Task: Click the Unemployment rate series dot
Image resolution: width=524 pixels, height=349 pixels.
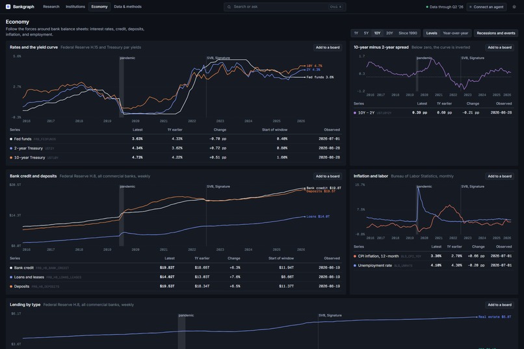Action: pos(355,266)
